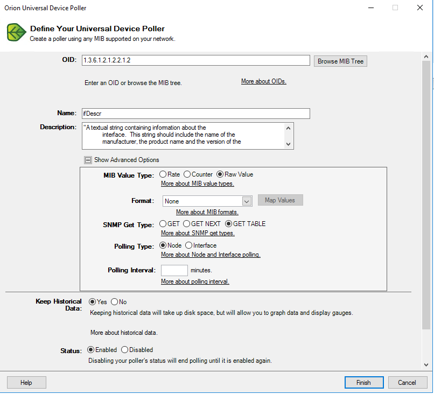
Task: Minimize the Orion Universal Device Poller window
Action: 371,8
